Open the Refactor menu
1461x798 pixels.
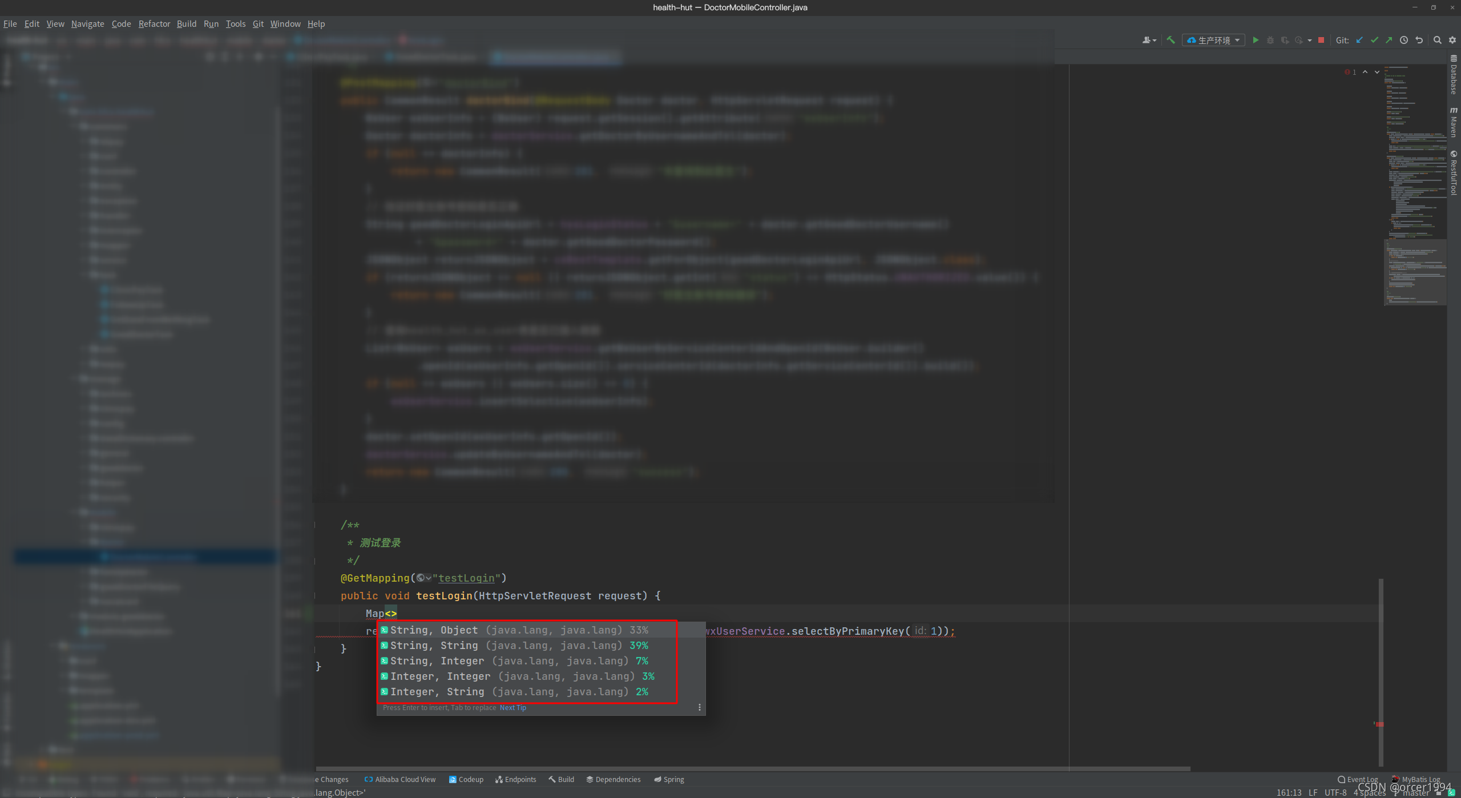(x=154, y=23)
